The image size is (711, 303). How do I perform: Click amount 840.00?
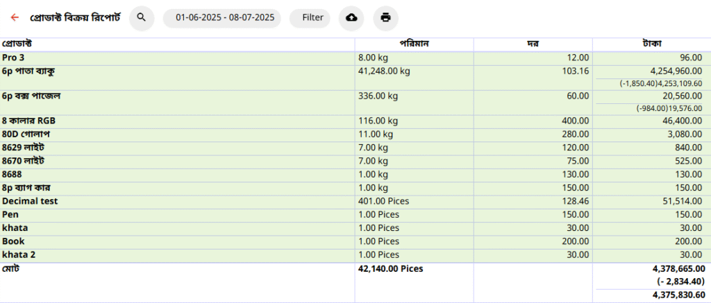689,148
